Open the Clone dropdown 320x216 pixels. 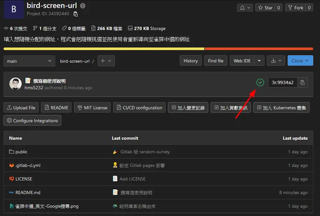(x=300, y=61)
